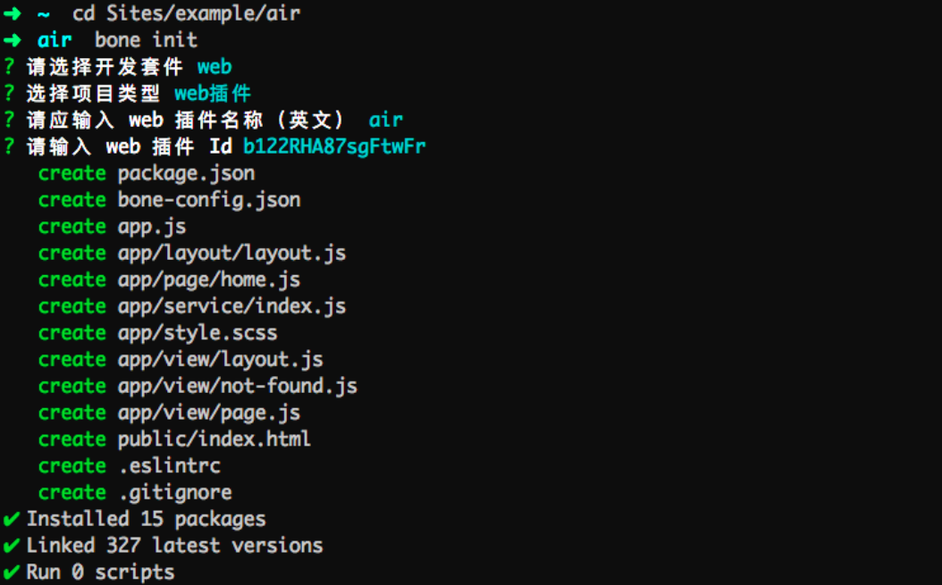The image size is (942, 585).
Task: Click the 'bone init' command text
Action: click(146, 40)
